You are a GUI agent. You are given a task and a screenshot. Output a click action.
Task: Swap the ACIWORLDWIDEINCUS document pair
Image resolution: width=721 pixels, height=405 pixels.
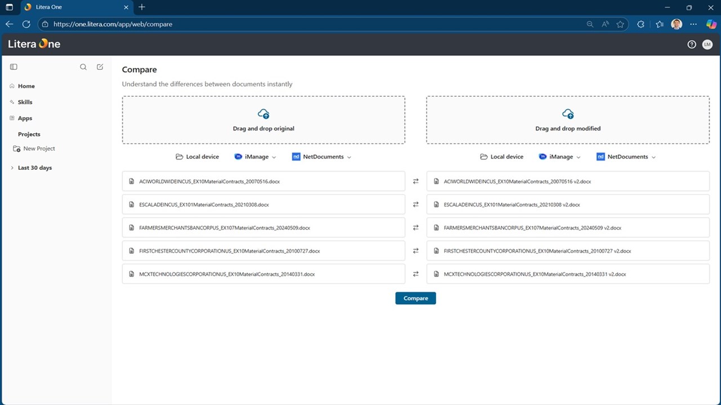click(x=416, y=181)
